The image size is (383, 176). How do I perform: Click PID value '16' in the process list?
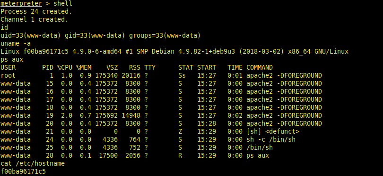point(50,91)
